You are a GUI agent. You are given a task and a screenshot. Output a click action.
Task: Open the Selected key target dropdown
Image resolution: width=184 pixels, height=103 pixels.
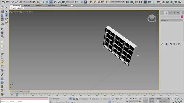(162, 99)
